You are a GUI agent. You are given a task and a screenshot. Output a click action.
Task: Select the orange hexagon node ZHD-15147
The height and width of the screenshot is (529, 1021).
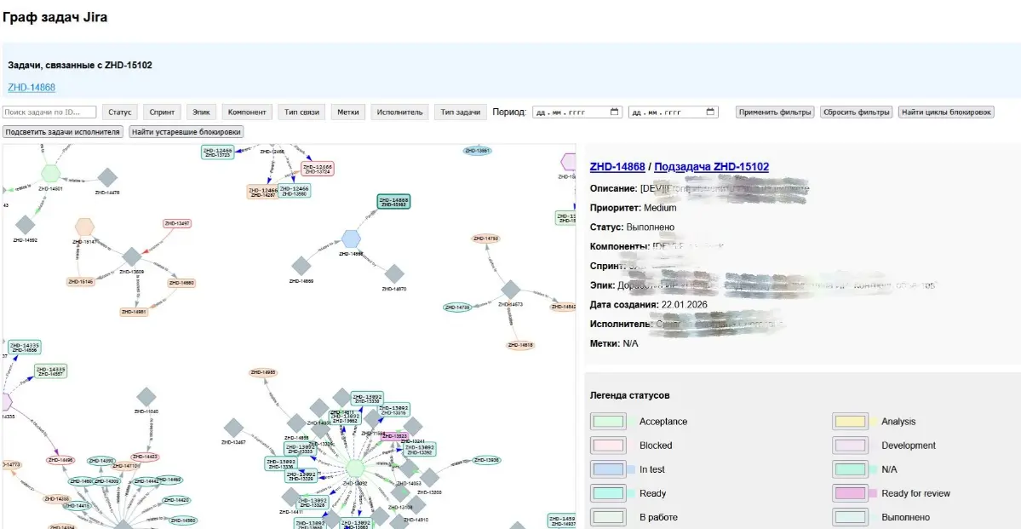[83, 227]
